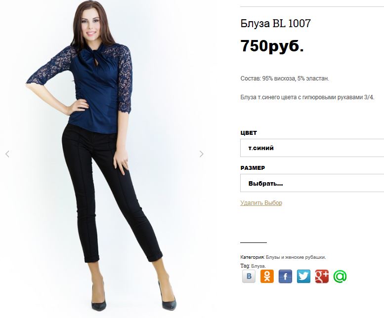384x318 pixels.
Task: Go to next product photo arrow
Action: (x=201, y=154)
